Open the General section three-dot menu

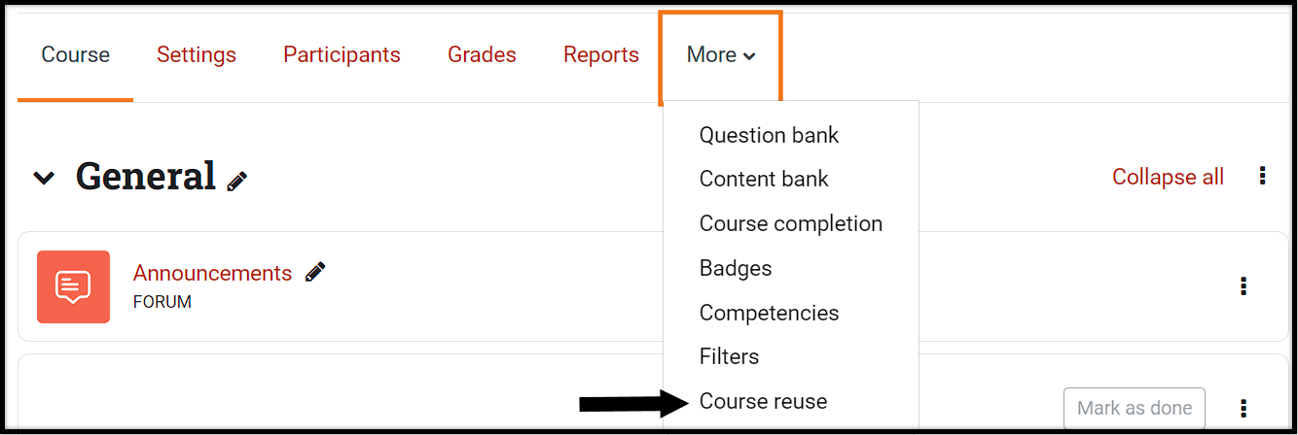click(1262, 176)
